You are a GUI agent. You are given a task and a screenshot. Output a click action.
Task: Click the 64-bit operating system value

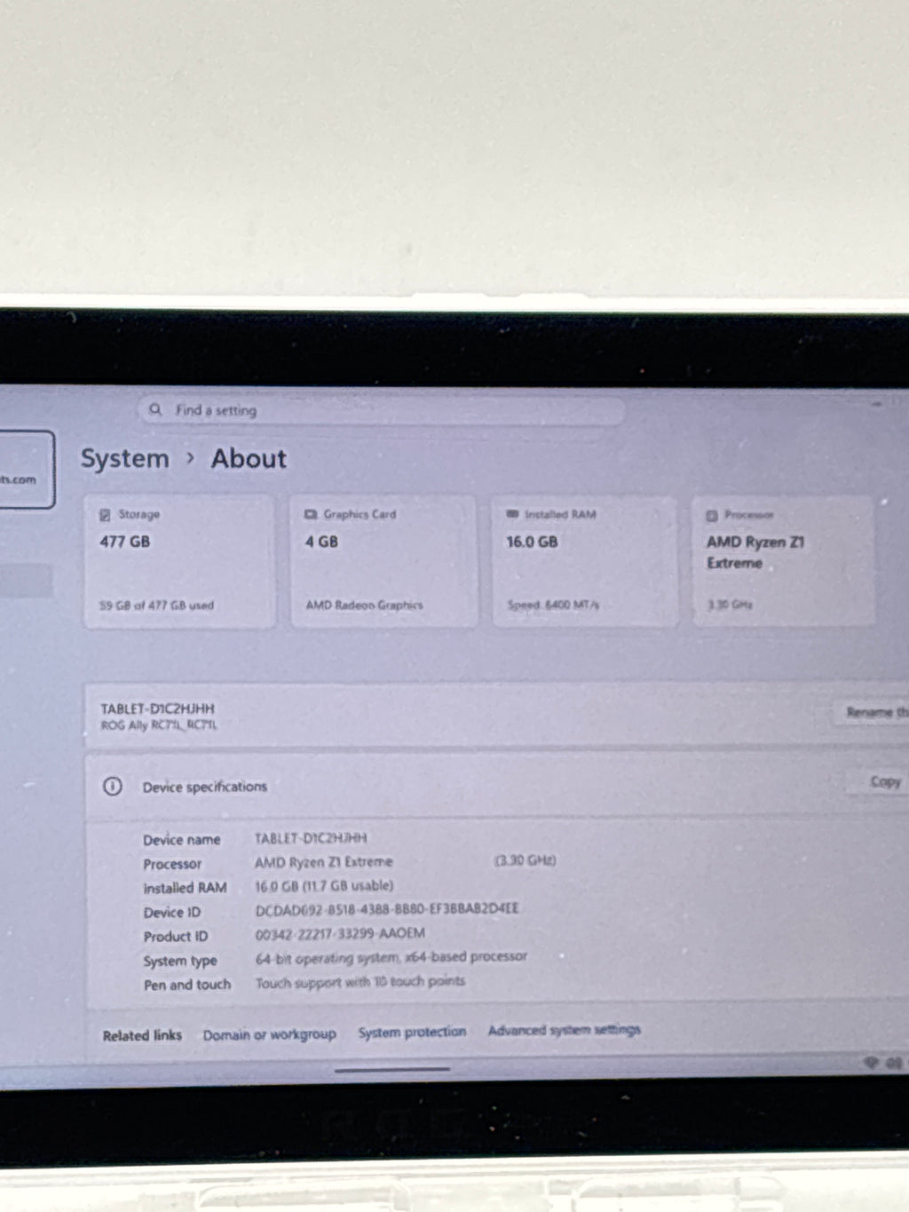tap(391, 958)
